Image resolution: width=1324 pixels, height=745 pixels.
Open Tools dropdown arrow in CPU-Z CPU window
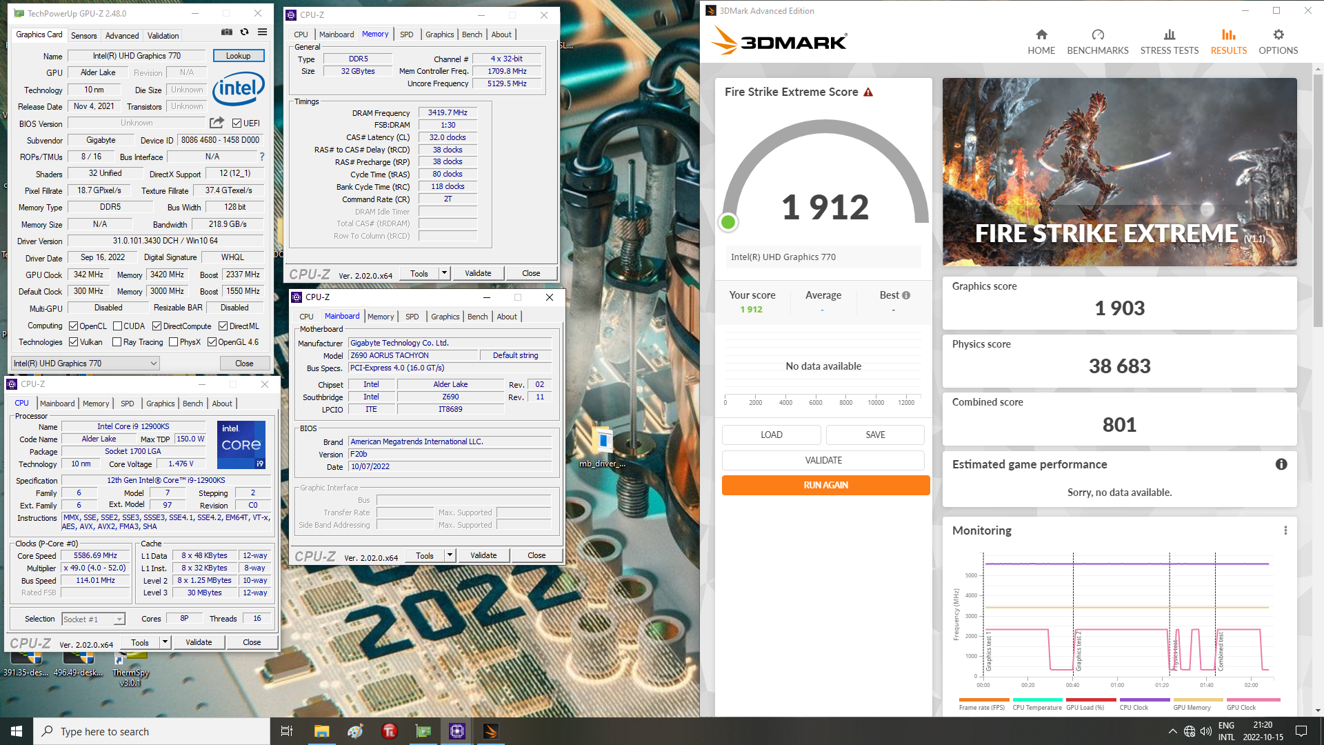pyautogui.click(x=165, y=642)
